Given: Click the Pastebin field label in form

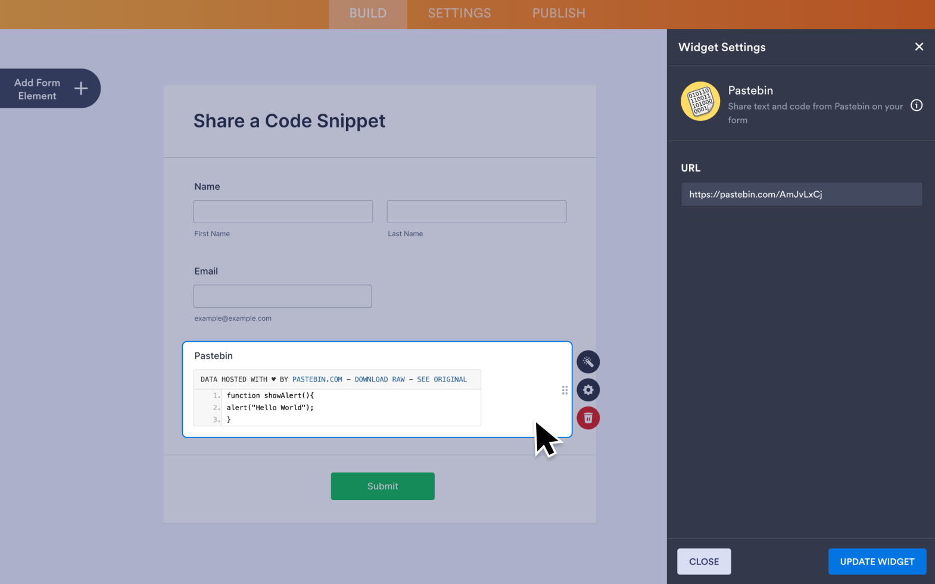Looking at the screenshot, I should pyautogui.click(x=213, y=355).
